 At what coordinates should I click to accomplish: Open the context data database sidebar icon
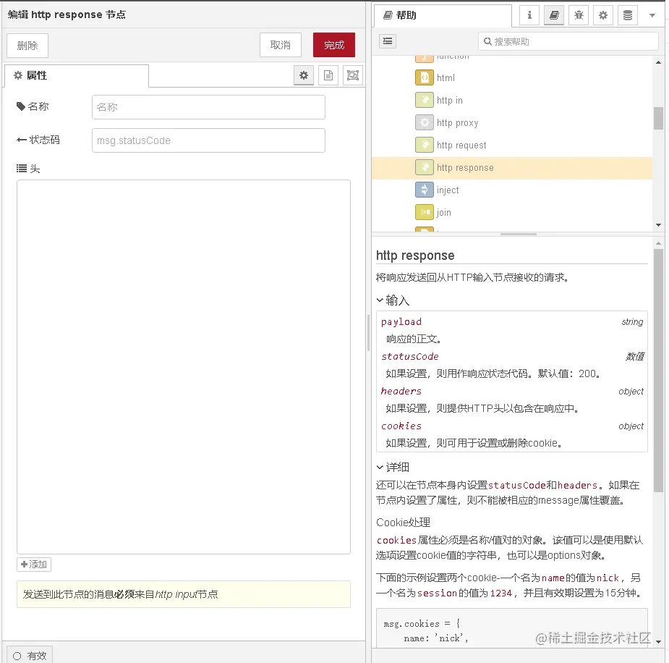click(628, 15)
